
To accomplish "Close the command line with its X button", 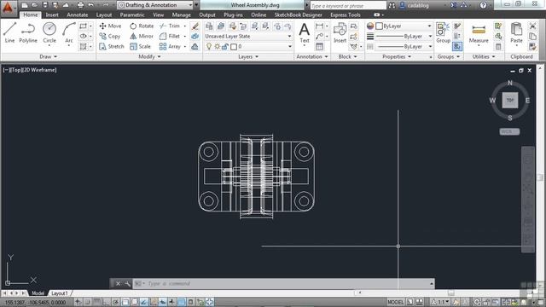I will (118, 284).
